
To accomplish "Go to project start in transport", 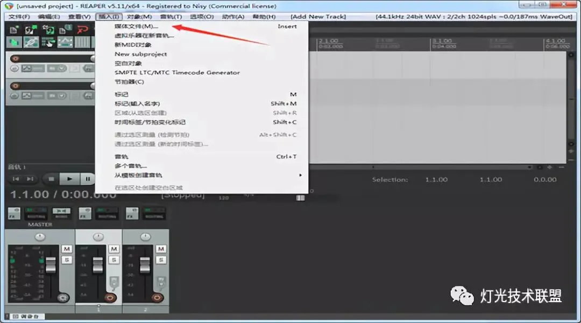I will [16, 179].
